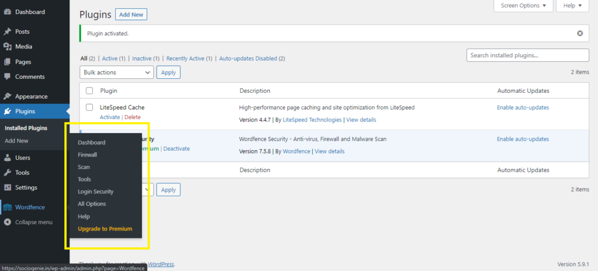View details for LiteSpeed Cache
The height and width of the screenshot is (271, 598).
tap(361, 120)
